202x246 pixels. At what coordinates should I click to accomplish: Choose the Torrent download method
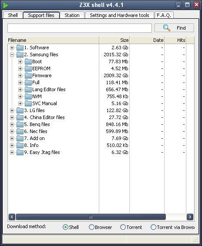(123, 227)
